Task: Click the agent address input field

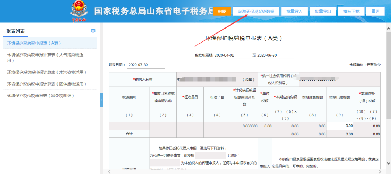Action: 210,156
